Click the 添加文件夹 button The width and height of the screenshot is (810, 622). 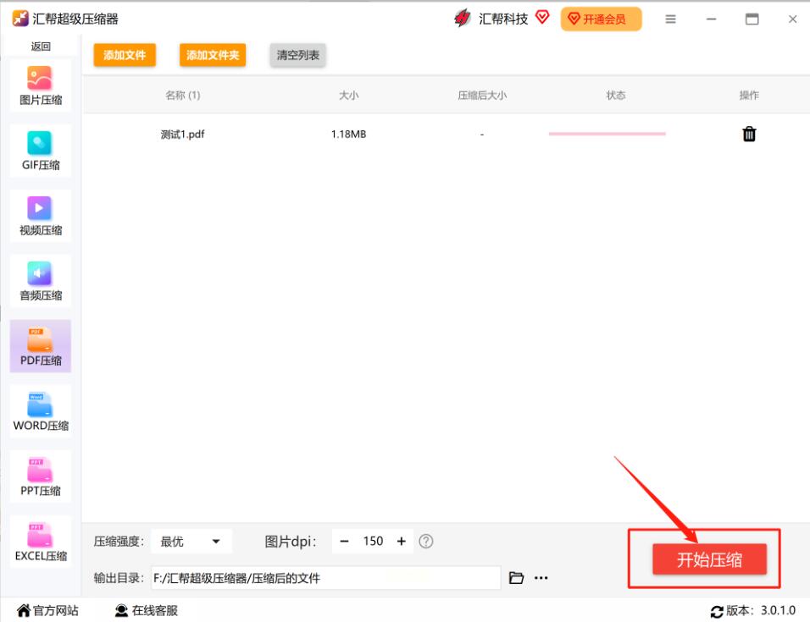pos(213,55)
